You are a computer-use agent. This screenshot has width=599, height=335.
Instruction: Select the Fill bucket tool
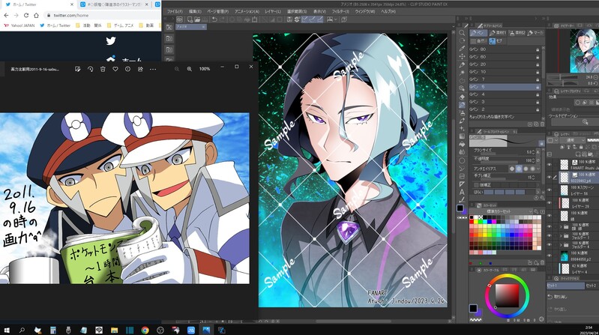(x=462, y=145)
